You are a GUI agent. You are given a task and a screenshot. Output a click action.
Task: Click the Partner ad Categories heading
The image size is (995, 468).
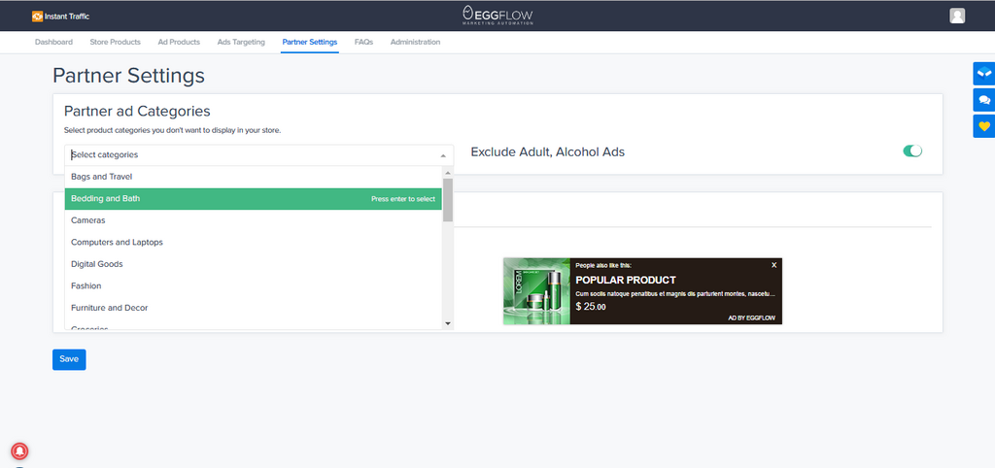(137, 112)
